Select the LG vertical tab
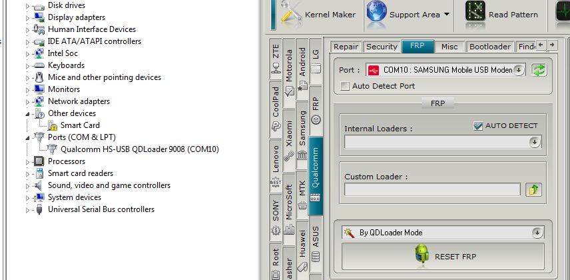Image resolution: width=570 pixels, height=280 pixels. [316, 61]
